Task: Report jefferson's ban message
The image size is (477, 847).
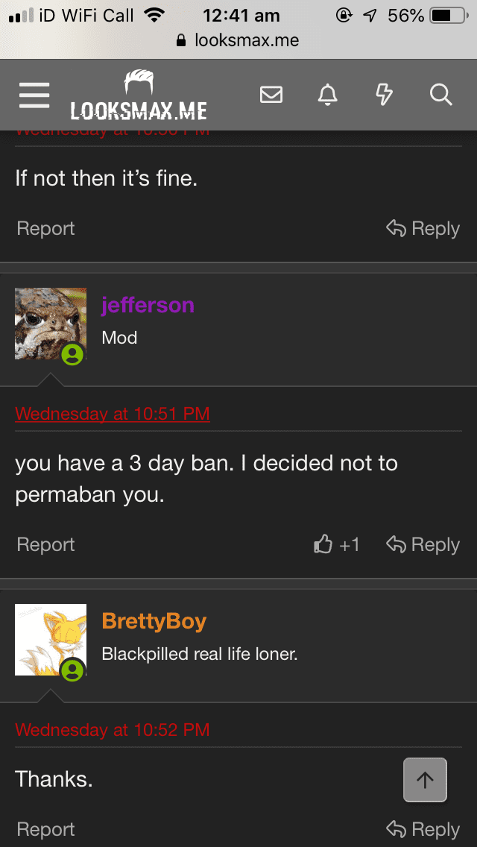Action: tap(45, 544)
